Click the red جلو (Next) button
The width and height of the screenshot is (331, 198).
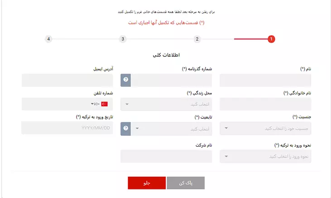(x=147, y=183)
